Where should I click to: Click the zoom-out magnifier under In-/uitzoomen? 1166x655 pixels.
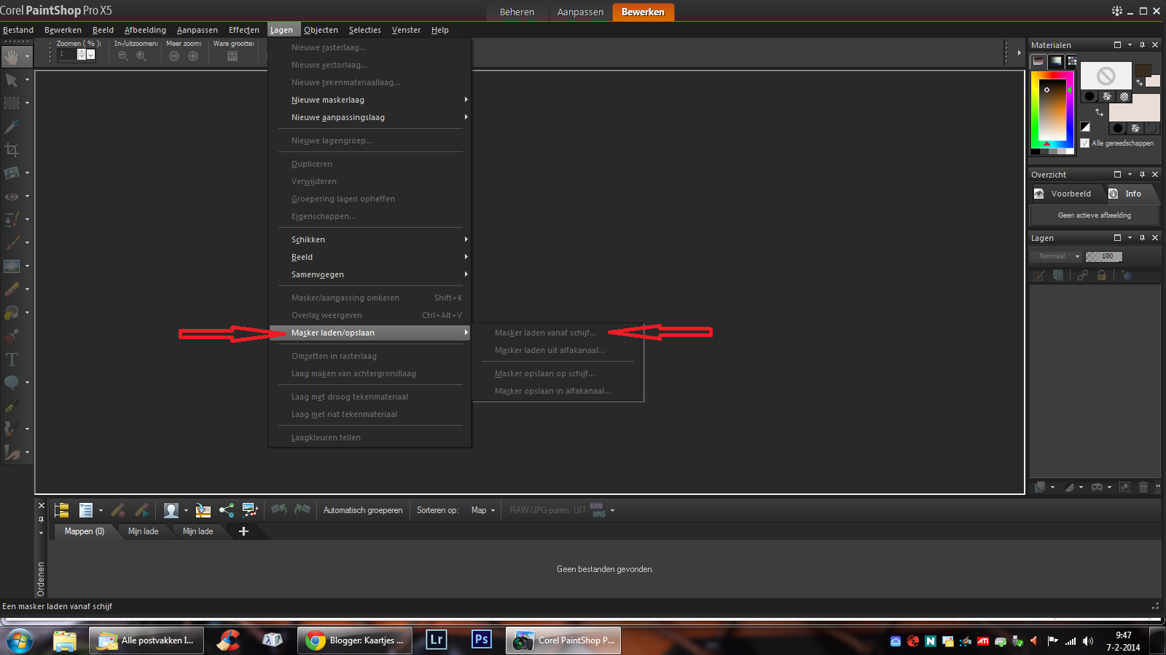(122, 56)
